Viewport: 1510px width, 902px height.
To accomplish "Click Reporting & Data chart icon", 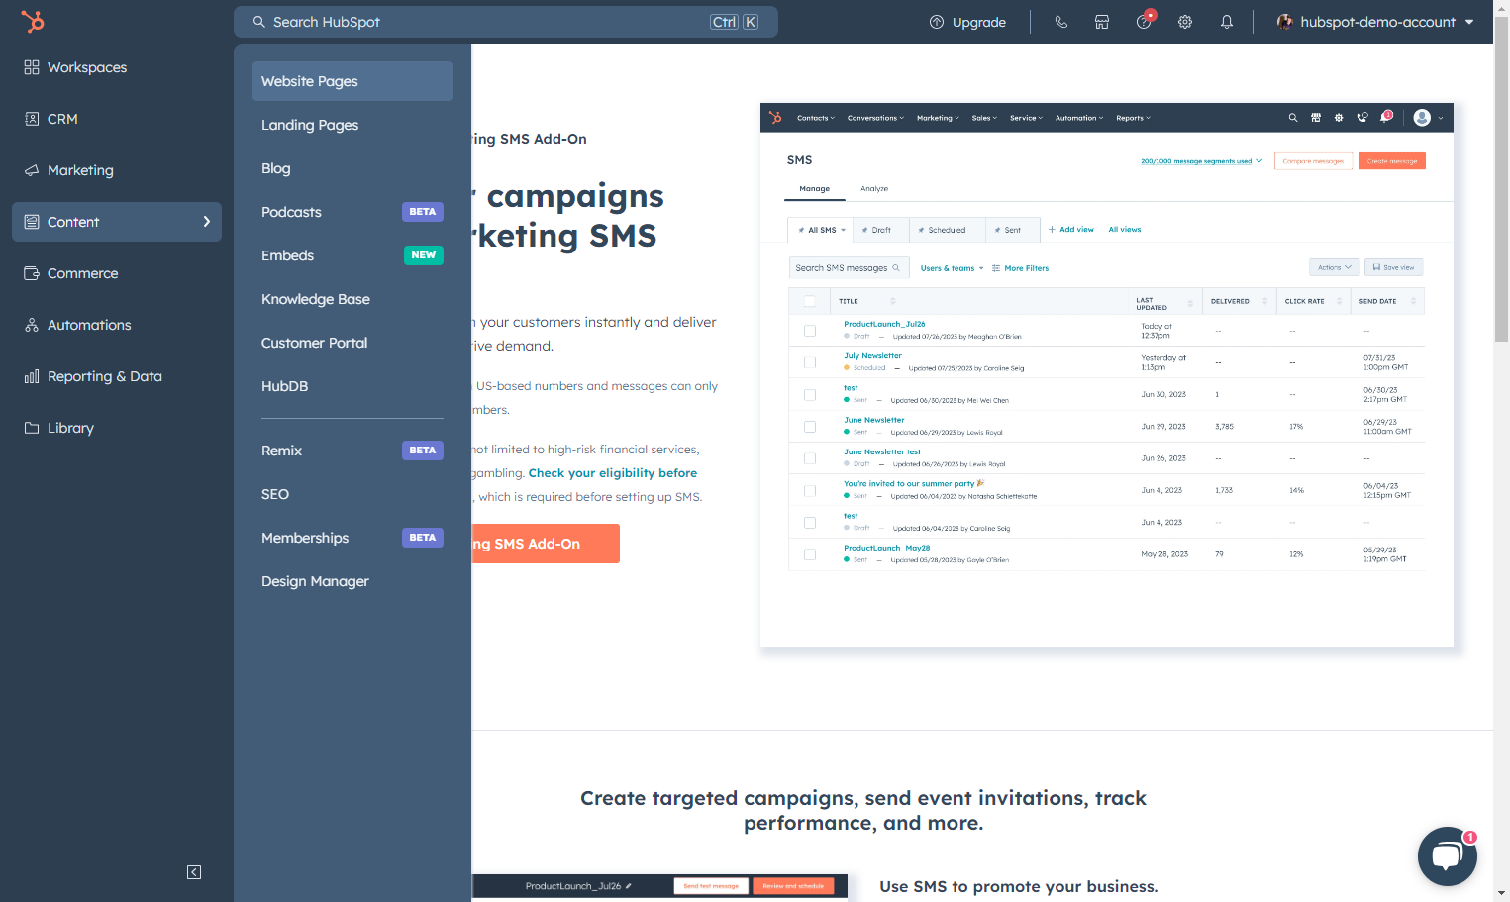I will (x=32, y=376).
